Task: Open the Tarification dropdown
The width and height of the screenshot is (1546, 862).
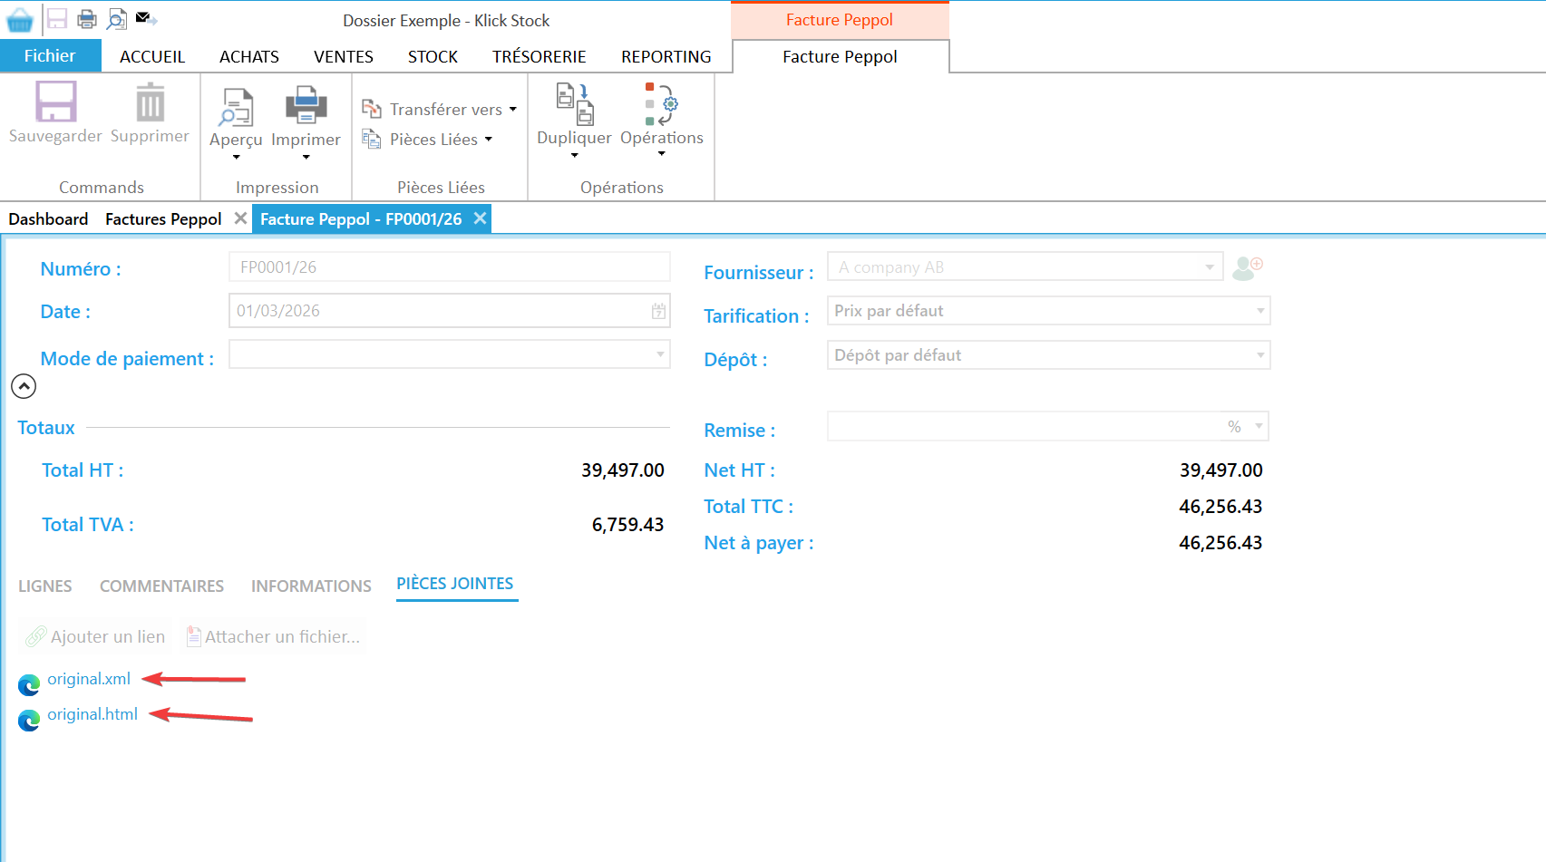Action: coord(1259,310)
